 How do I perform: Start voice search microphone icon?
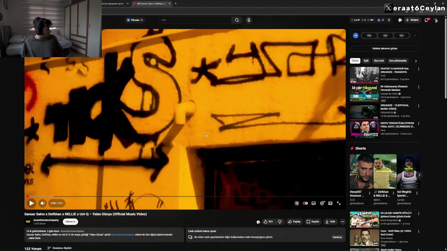249,20
